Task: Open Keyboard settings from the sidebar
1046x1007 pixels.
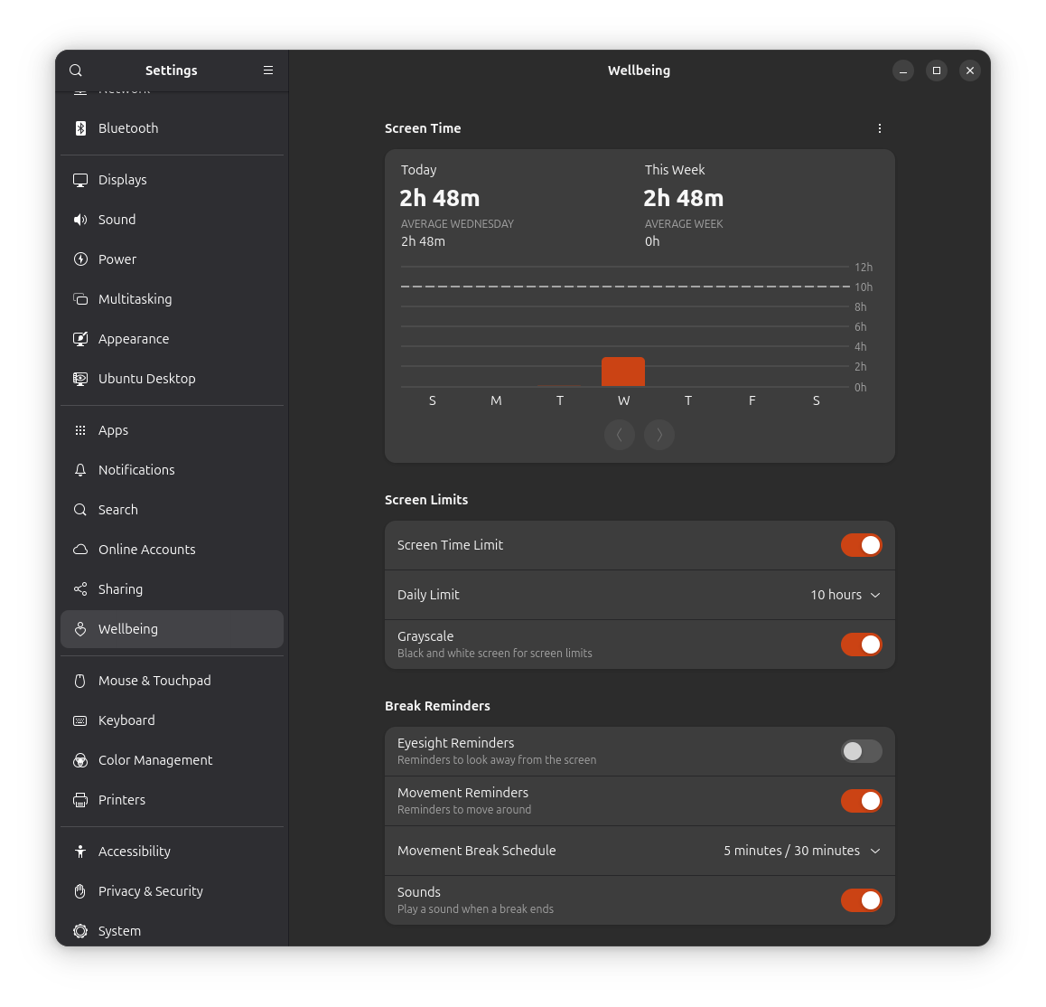Action: point(126,720)
